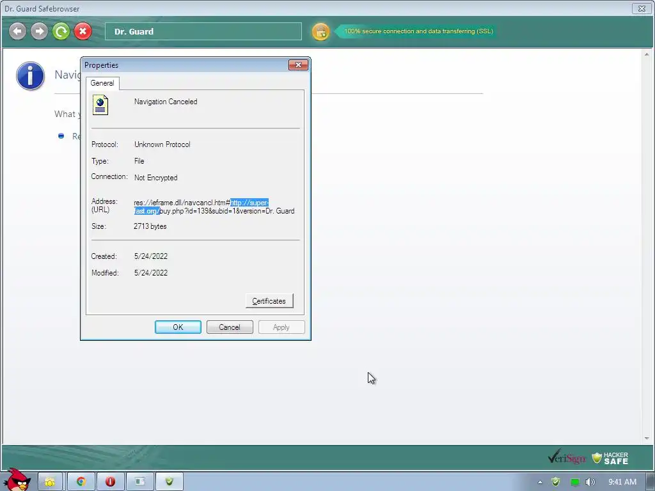The width and height of the screenshot is (655, 491).
Task: Open the Angry Birds Start button
Action: pyautogui.click(x=17, y=479)
